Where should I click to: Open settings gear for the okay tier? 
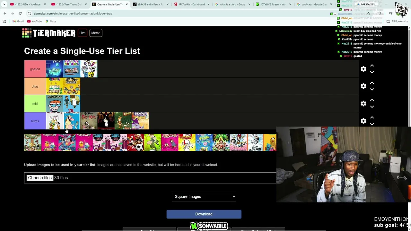(363, 86)
